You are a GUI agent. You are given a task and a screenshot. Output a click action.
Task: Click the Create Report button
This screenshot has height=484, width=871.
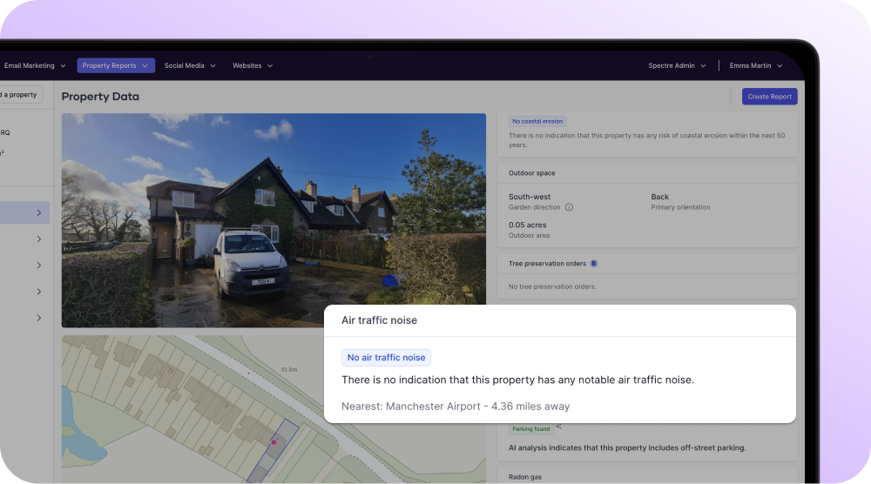[769, 97]
